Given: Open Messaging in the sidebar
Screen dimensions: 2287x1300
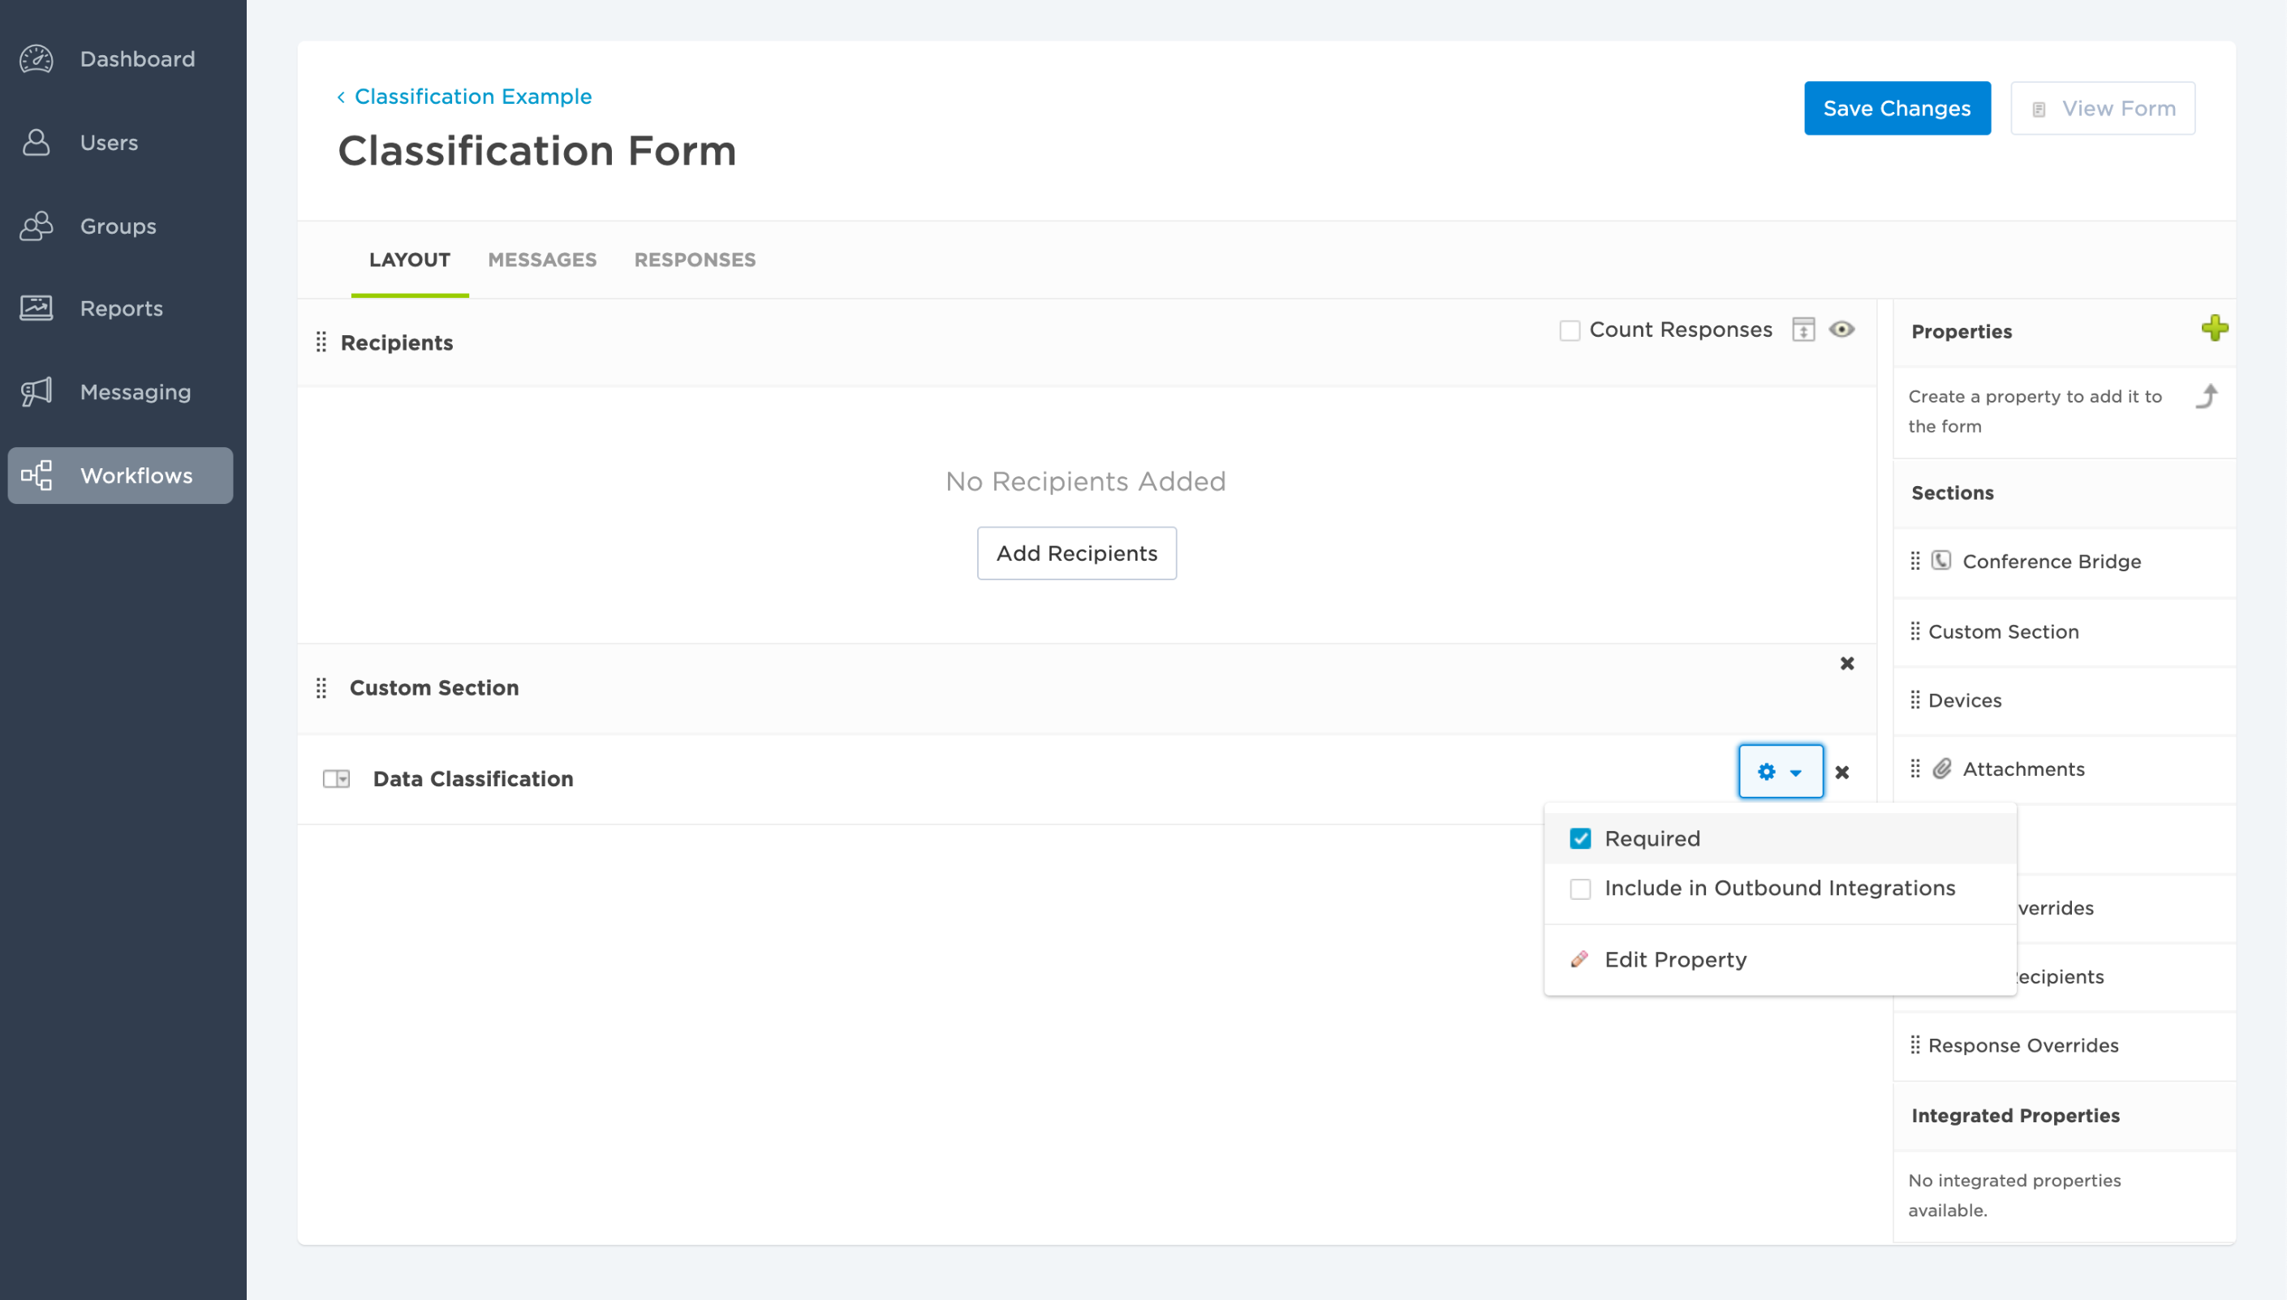Looking at the screenshot, I should [120, 391].
